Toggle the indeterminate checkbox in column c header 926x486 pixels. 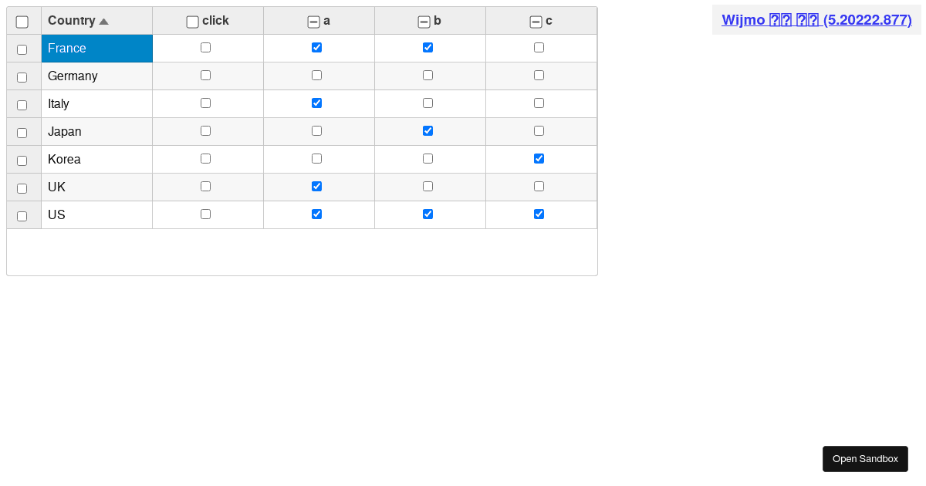536,22
